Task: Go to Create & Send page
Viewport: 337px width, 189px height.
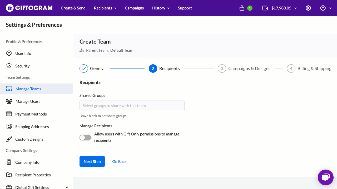Action: pyautogui.click(x=73, y=8)
